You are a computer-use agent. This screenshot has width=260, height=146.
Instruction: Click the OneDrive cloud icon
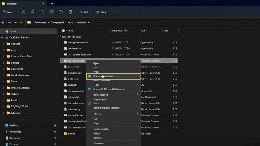pyautogui.click(x=7, y=38)
